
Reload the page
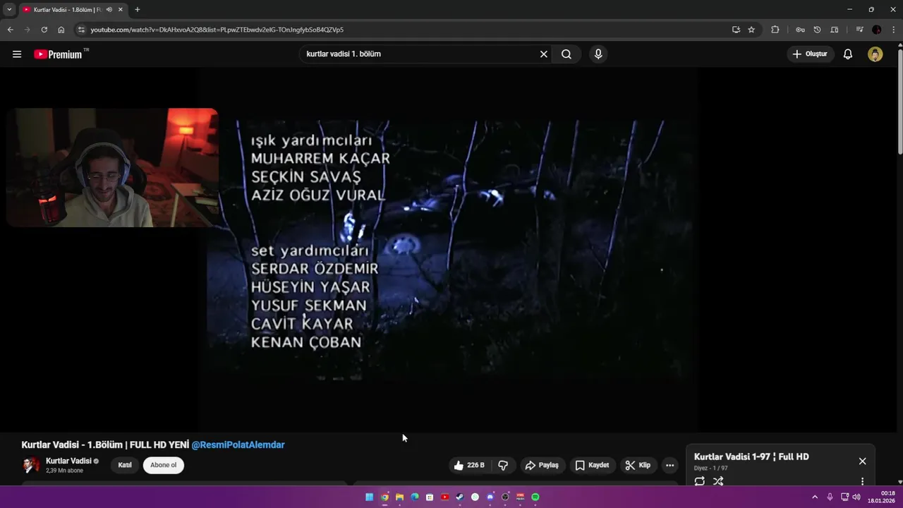click(x=44, y=30)
